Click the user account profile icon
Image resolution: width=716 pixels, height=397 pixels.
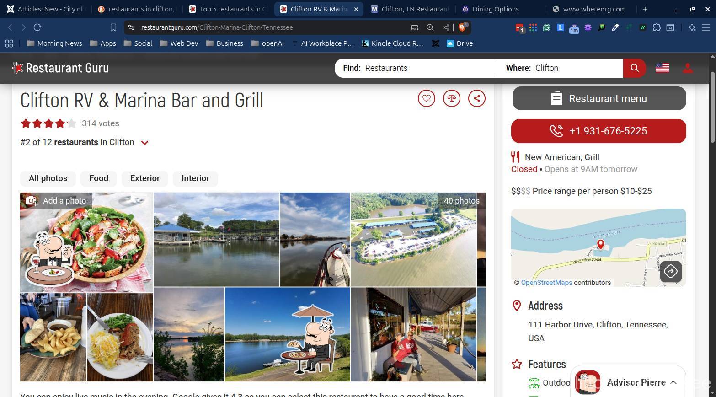pos(687,68)
